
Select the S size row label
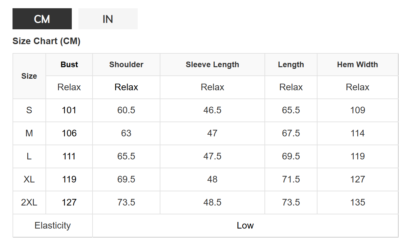point(29,110)
